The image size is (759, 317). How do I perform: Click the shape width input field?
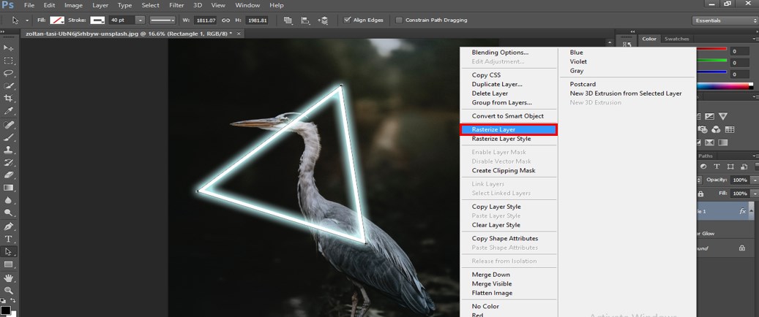206,20
